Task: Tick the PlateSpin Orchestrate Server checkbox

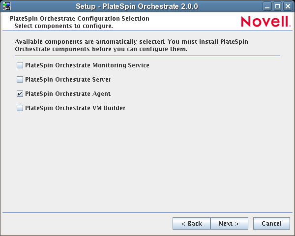Action: [20, 79]
